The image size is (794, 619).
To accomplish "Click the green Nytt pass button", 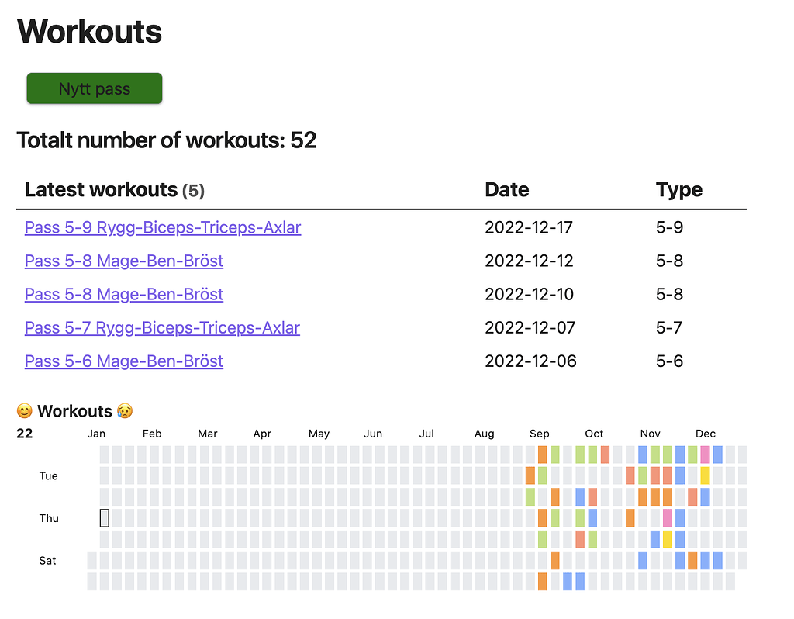I will pyautogui.click(x=94, y=88).
